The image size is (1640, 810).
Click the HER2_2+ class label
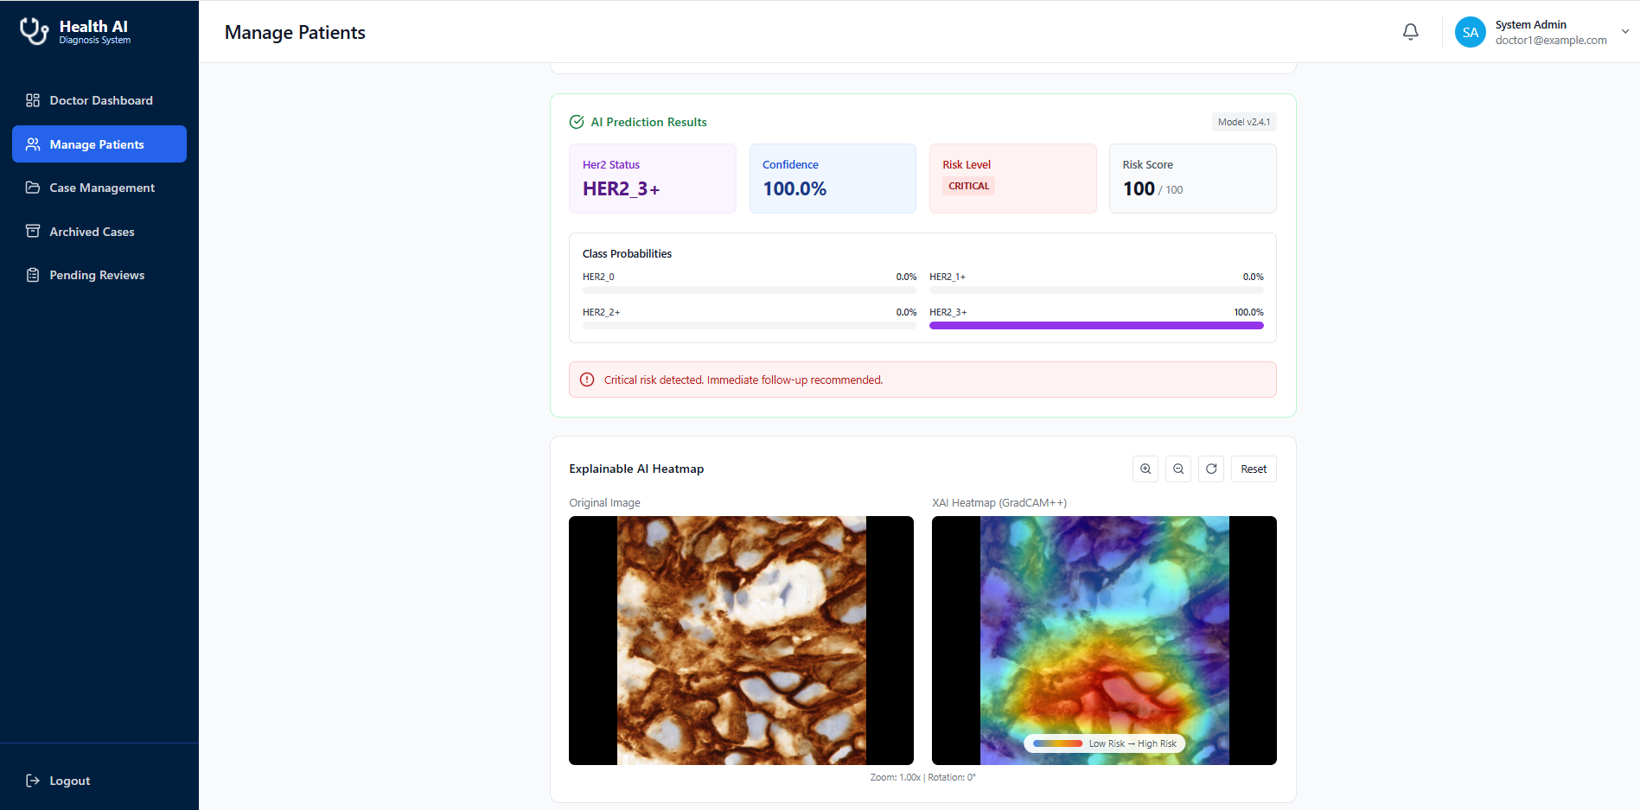pos(601,312)
